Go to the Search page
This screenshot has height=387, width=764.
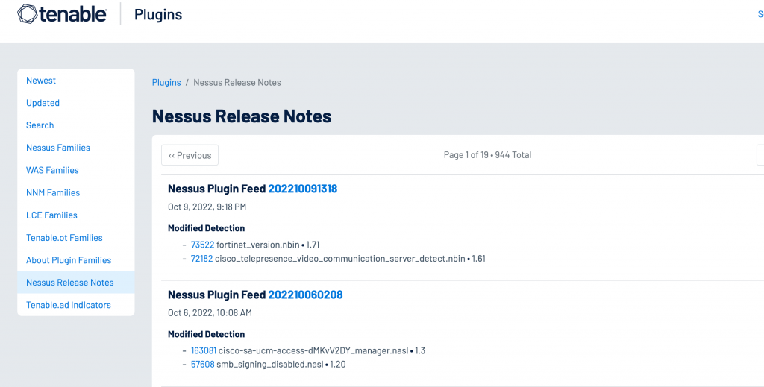[x=40, y=125]
